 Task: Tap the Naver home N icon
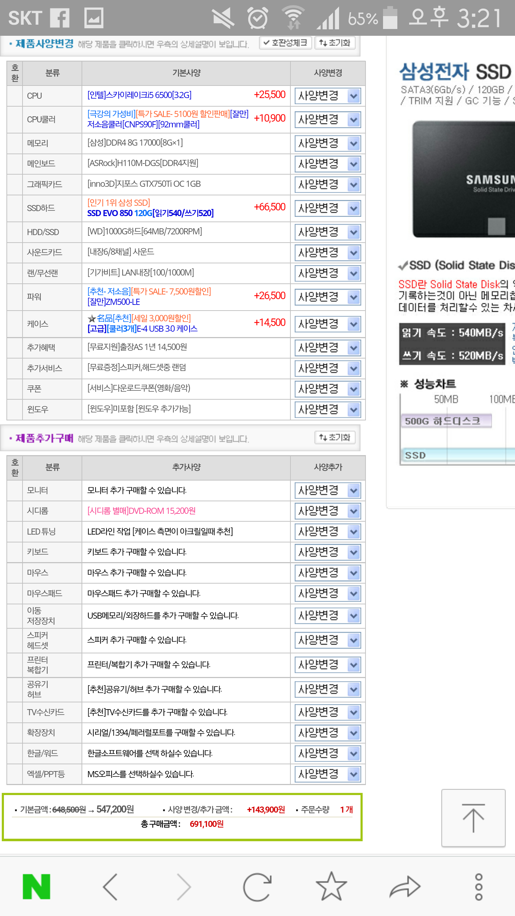point(36,887)
